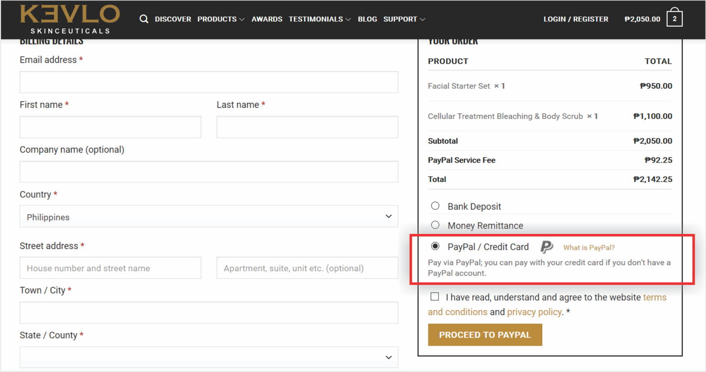Click the Email address input field
706x372 pixels.
click(x=209, y=82)
